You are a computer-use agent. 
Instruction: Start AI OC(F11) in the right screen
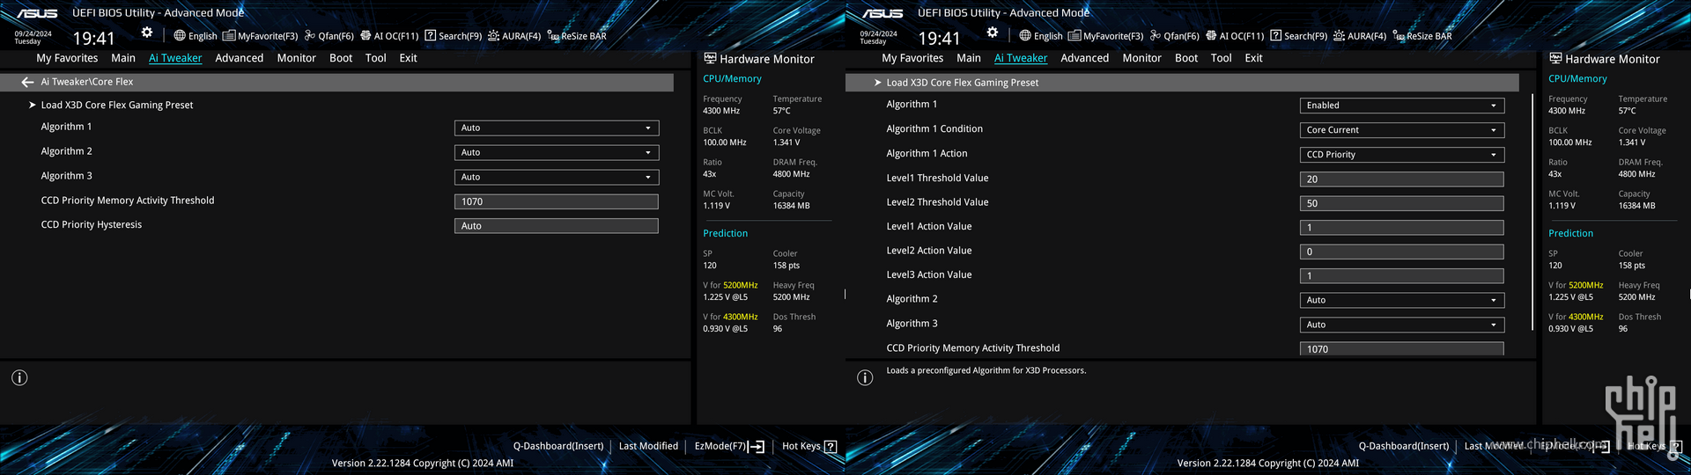pyautogui.click(x=1235, y=36)
